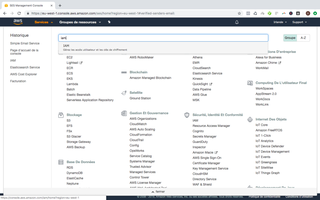320x200 pixels.
Task: Click the services search input field
Action: pos(163,38)
